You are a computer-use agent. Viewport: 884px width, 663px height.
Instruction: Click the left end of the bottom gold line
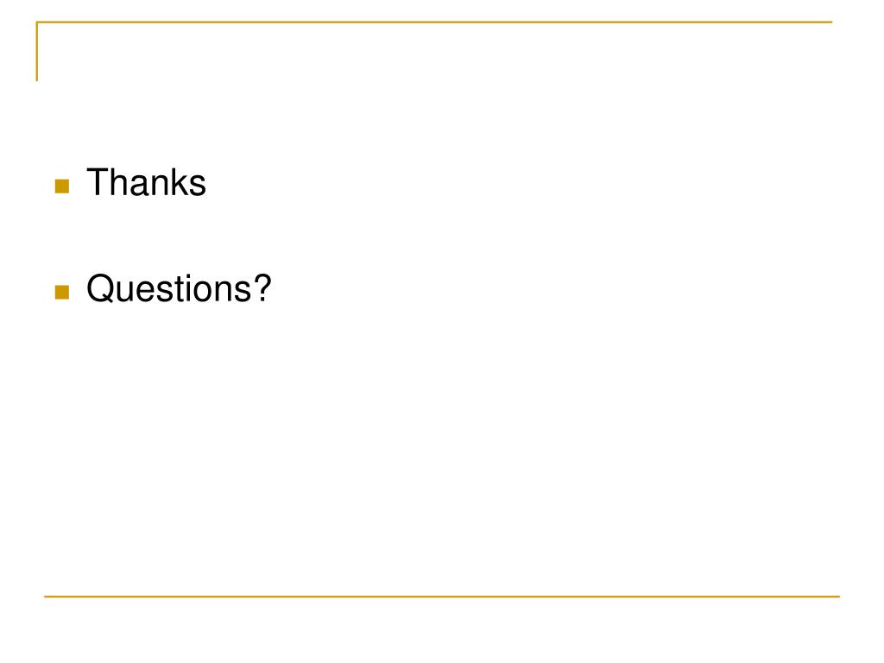click(47, 596)
